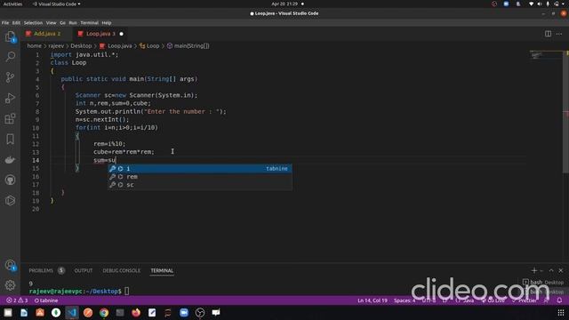This screenshot has height=320, width=569.
Task: Open the Explorer view in activity bar
Action: click(10, 36)
